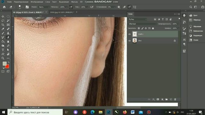Select the Type tool

[3, 50]
